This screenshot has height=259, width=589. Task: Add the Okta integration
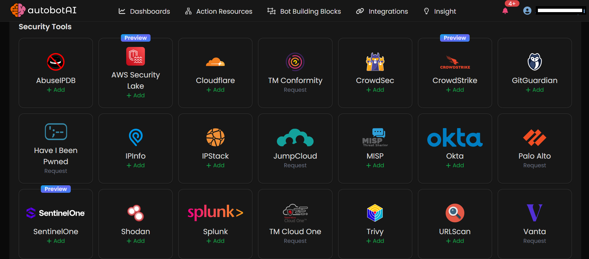click(455, 165)
